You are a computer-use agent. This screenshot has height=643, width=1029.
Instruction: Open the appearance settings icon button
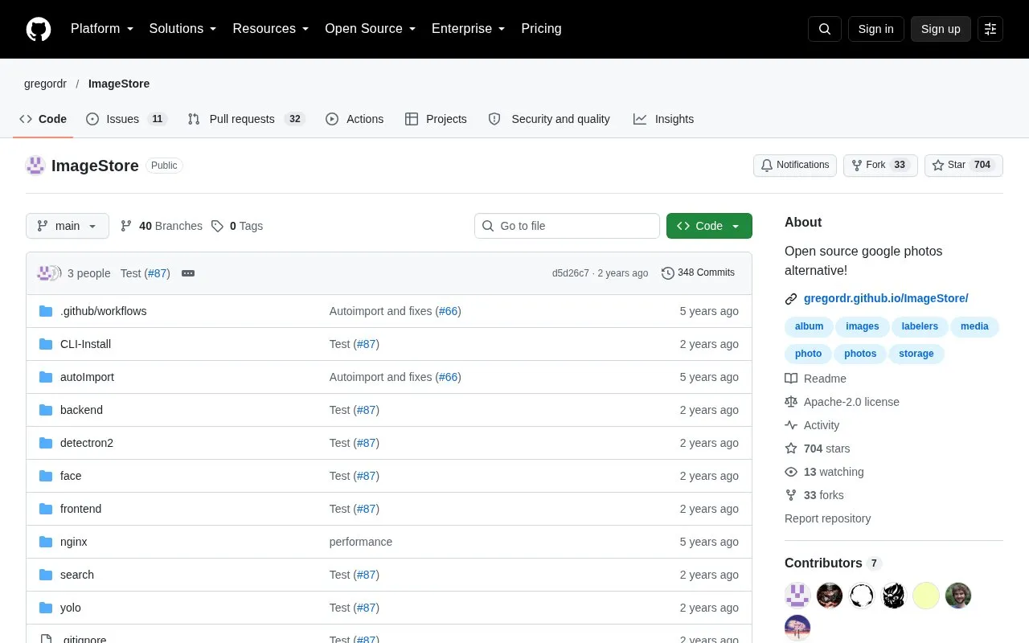tap(990, 29)
